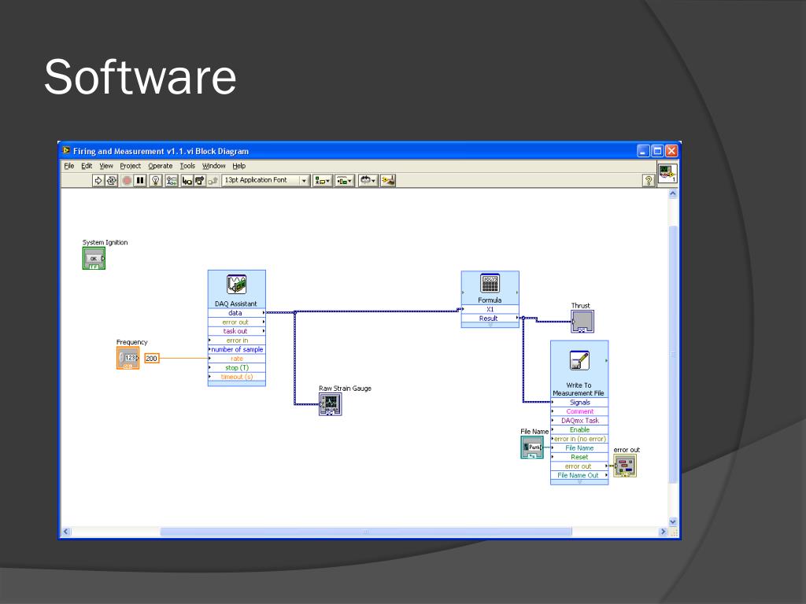
Task: Click the VI icon pane at top right
Action: [667, 172]
